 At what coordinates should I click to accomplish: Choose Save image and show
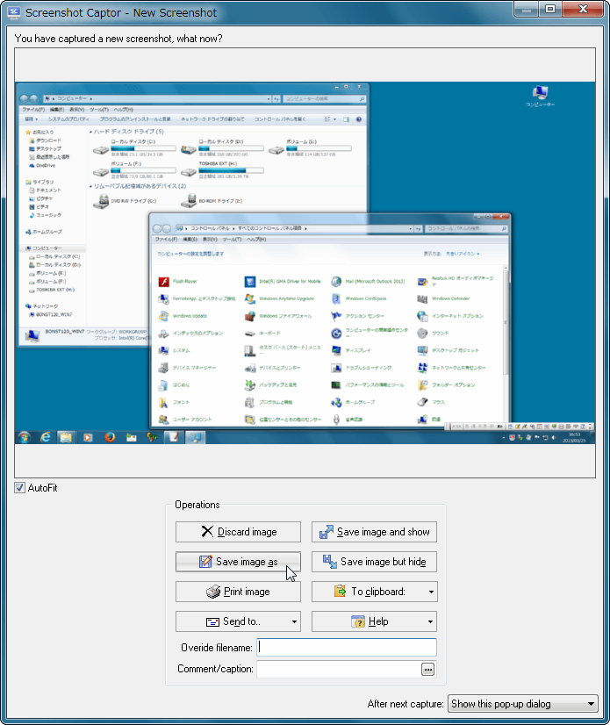click(x=374, y=532)
